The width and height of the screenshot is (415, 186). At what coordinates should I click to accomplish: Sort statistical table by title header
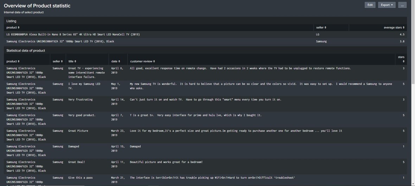coord(72,61)
